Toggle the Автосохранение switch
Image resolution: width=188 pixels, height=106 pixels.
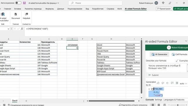18,3
